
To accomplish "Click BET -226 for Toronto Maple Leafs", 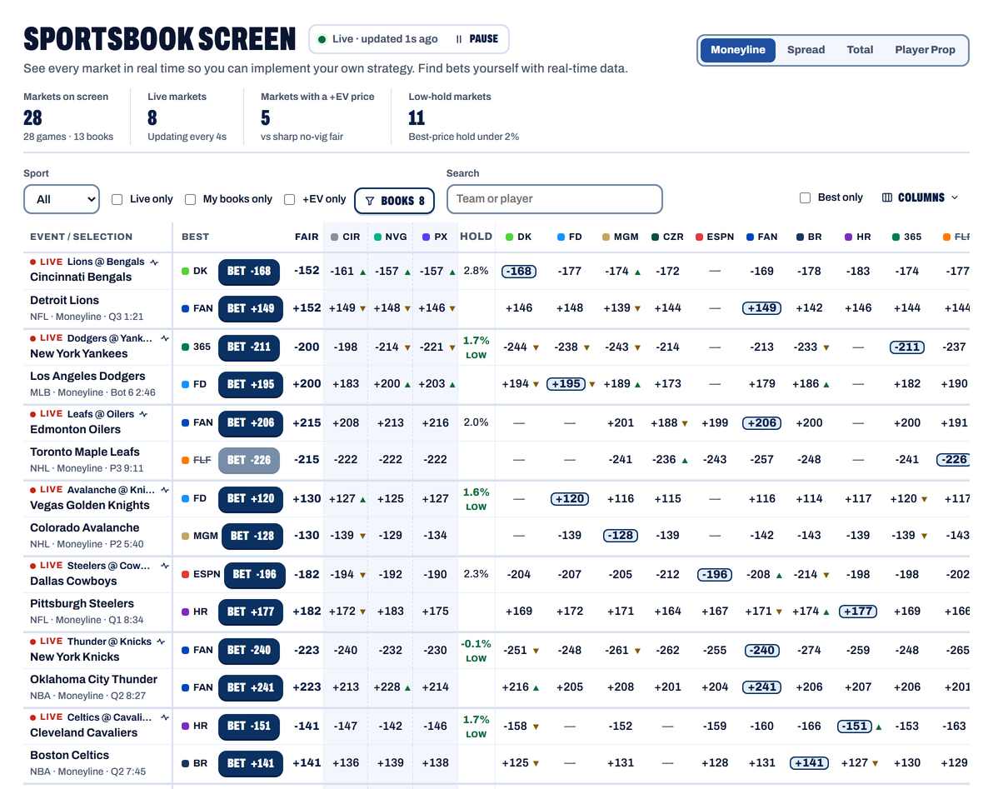I will 249,461.
